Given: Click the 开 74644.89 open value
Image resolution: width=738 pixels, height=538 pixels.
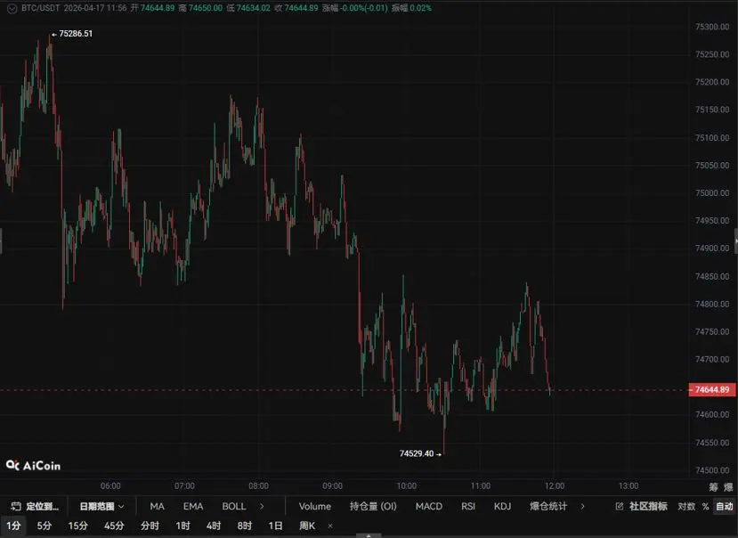Looking at the screenshot, I should point(152,8).
